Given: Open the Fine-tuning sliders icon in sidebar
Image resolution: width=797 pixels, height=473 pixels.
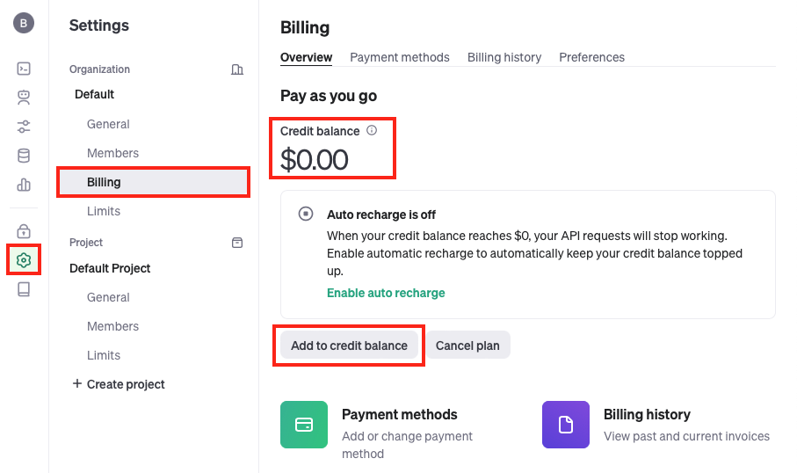Looking at the screenshot, I should 24,127.
